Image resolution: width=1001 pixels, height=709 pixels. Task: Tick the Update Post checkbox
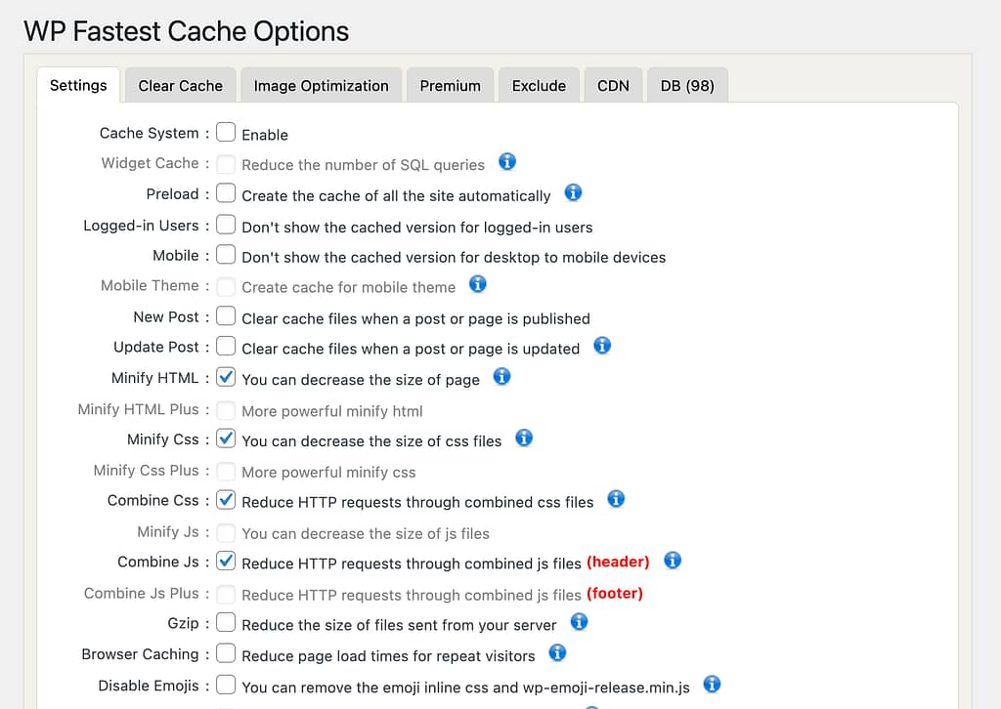pos(226,347)
